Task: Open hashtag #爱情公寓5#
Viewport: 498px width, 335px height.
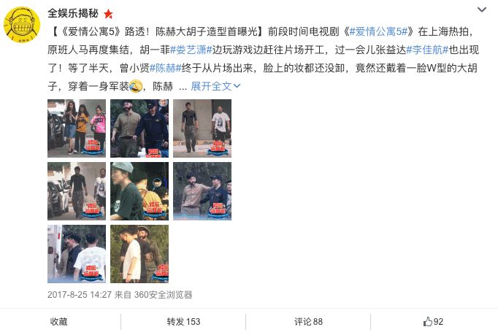Action: pyautogui.click(x=378, y=31)
